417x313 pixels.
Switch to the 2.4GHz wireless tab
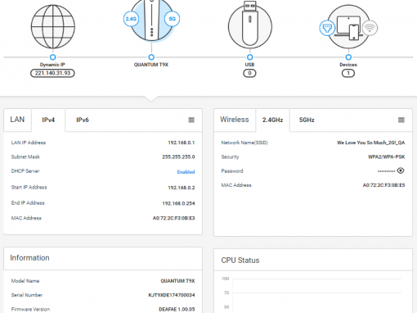[272, 120]
